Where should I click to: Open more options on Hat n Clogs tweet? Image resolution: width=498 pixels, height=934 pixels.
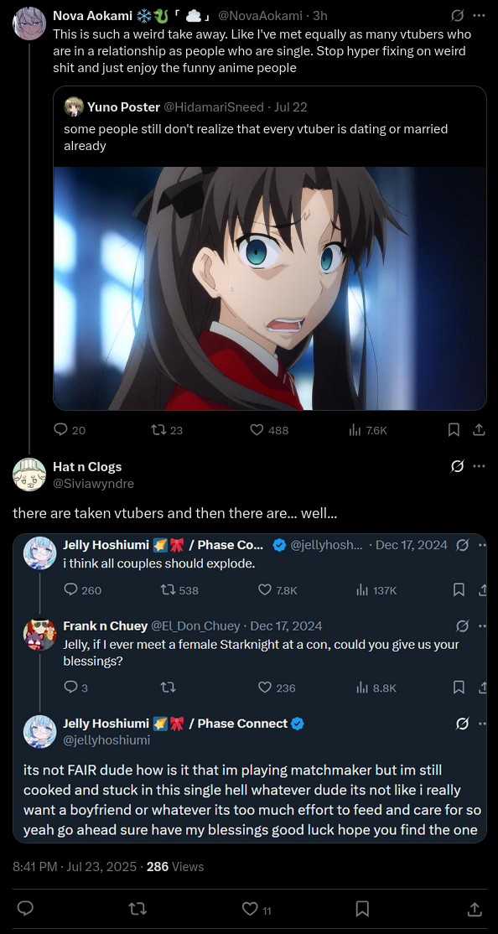[x=479, y=466]
